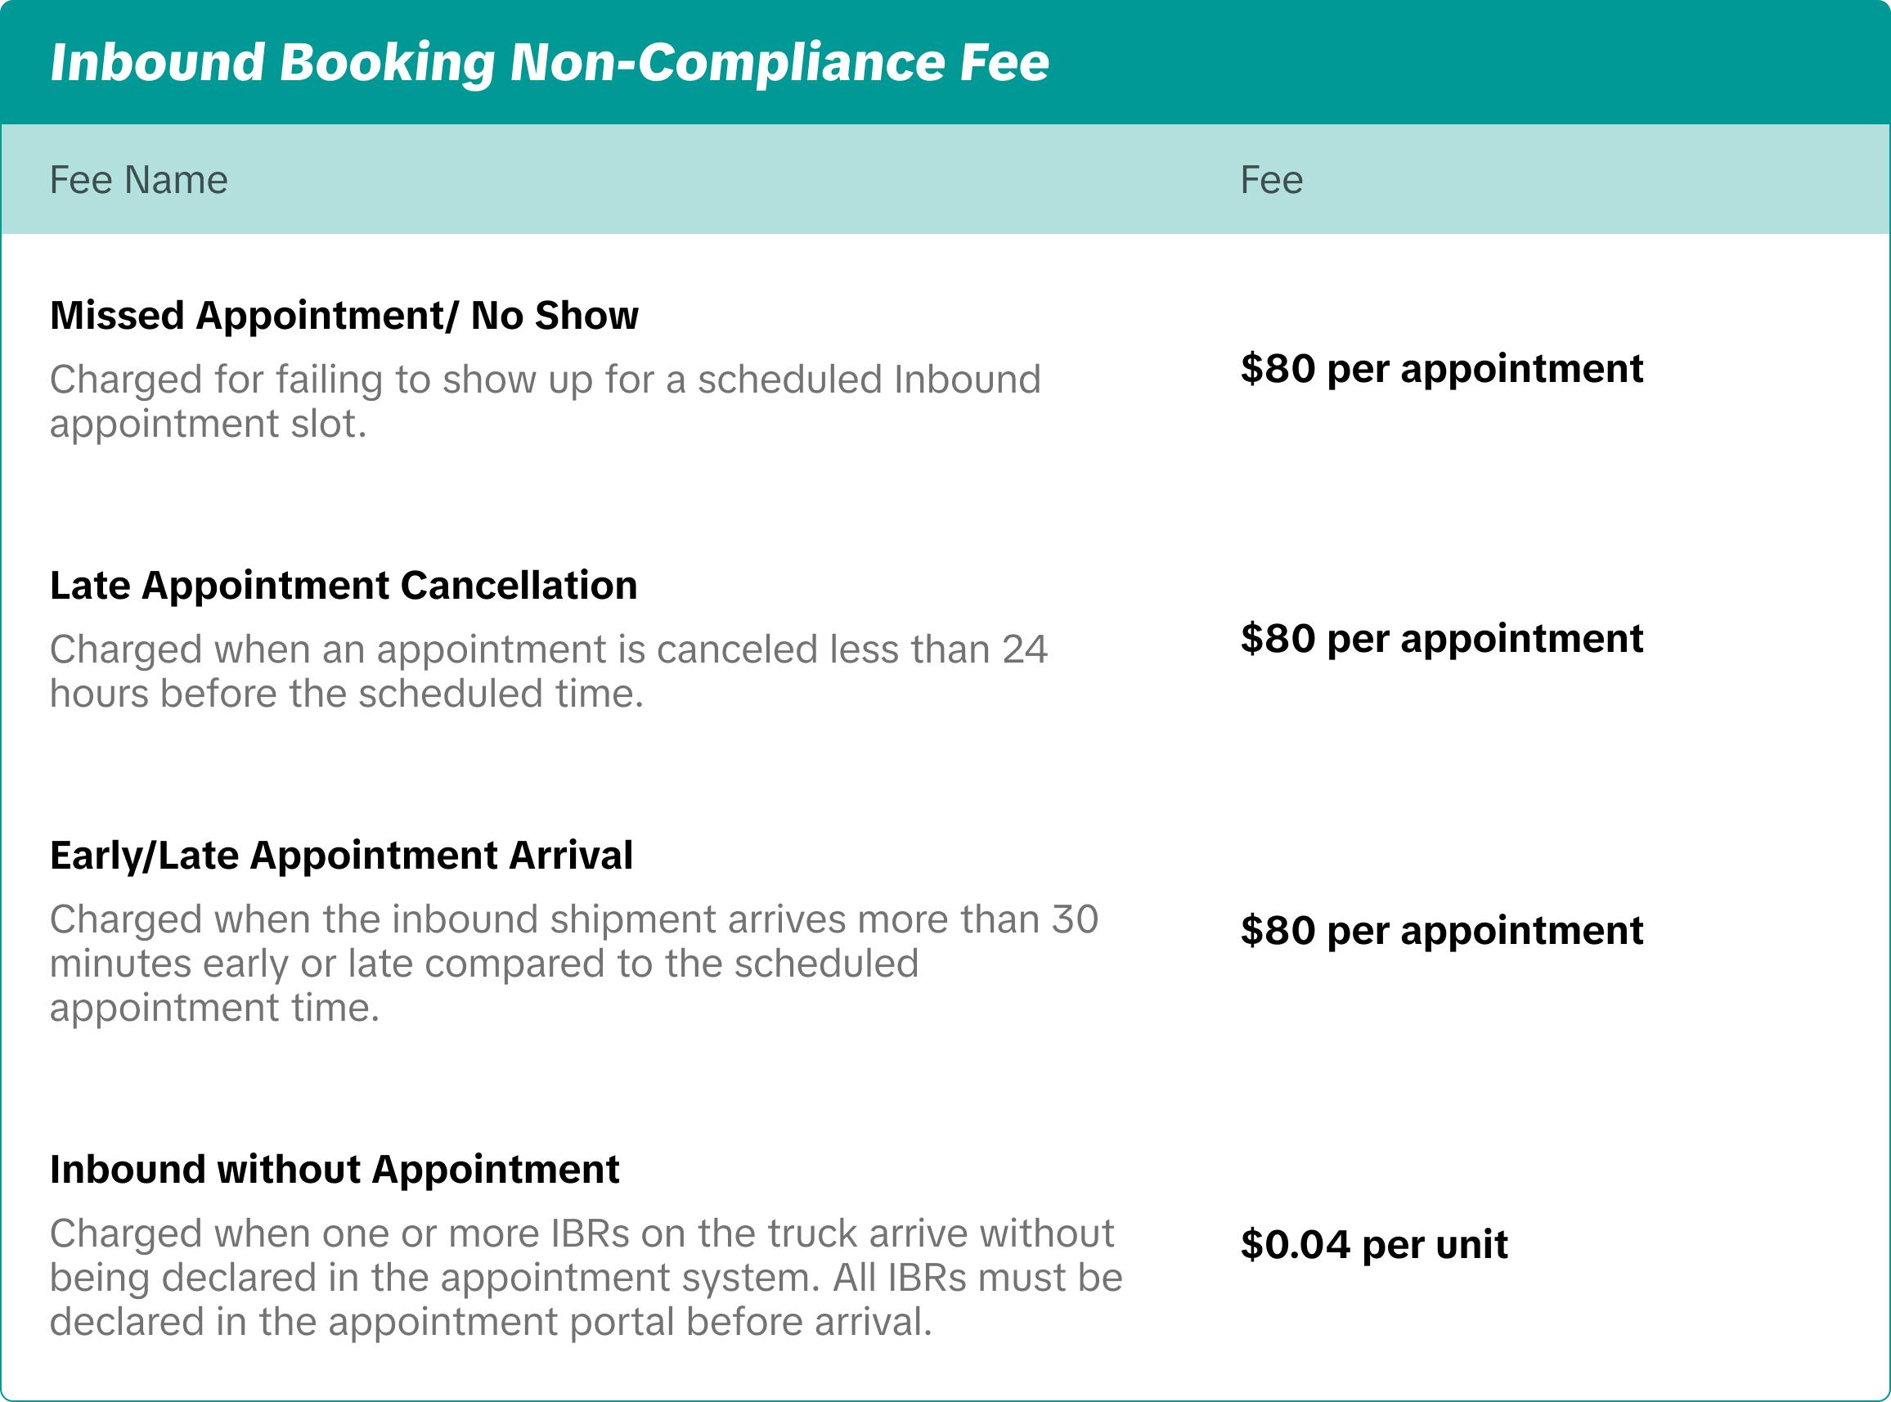Select the Late Appointment Cancellation heading

tap(344, 586)
